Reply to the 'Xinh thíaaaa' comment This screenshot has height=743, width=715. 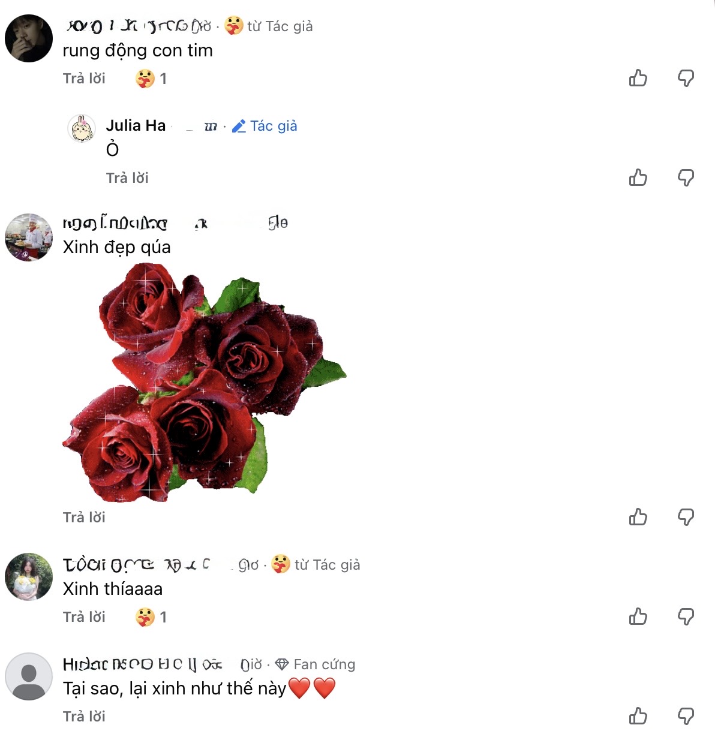click(84, 617)
